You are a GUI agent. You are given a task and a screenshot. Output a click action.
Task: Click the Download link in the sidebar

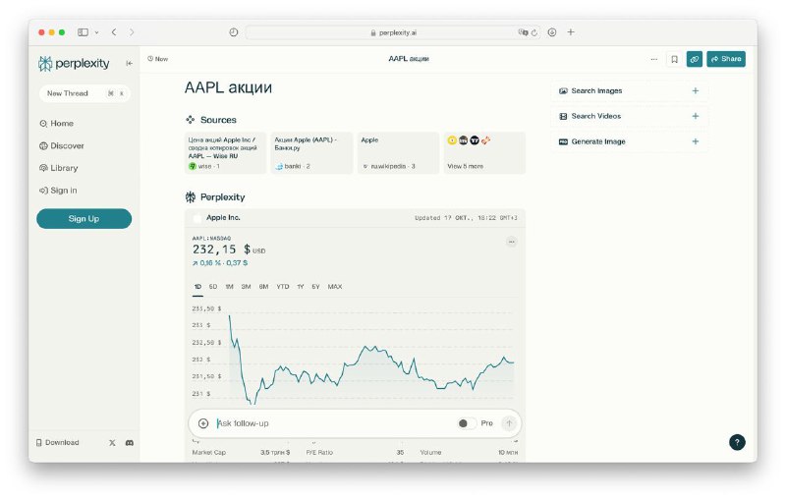(58, 443)
